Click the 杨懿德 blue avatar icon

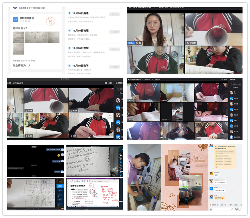pyautogui.click(x=15, y=19)
